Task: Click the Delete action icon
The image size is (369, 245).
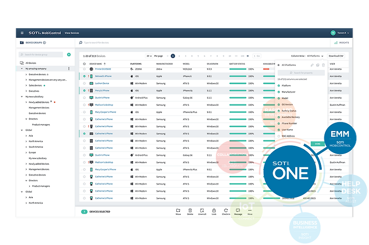Action: click(190, 210)
